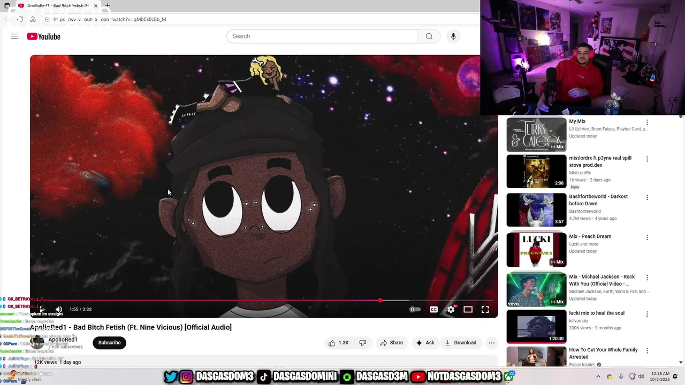This screenshot has height=385, width=685.
Task: Open options menu for Michael Jackson mix
Action: (x=647, y=278)
